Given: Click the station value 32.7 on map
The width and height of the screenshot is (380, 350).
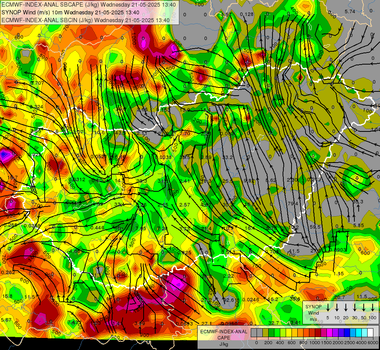Looking at the screenshot, I should [274, 323].
